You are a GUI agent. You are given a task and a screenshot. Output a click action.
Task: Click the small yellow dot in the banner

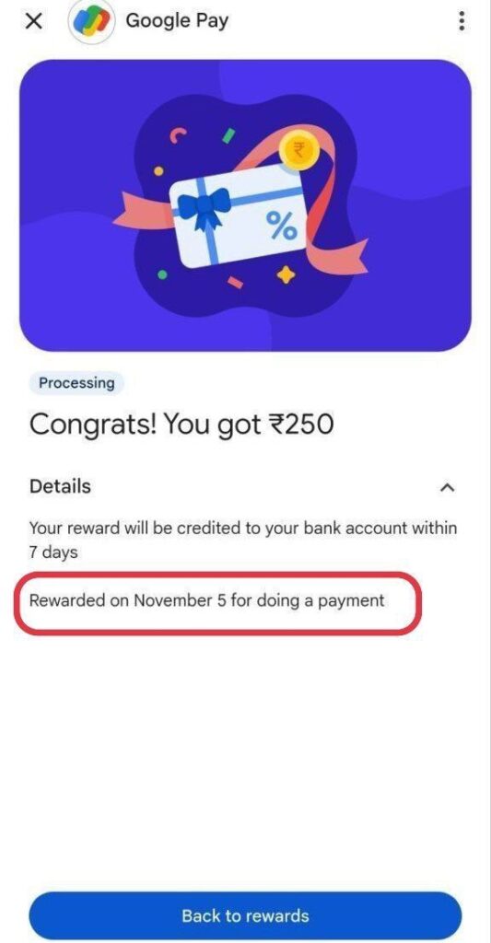coord(158,170)
